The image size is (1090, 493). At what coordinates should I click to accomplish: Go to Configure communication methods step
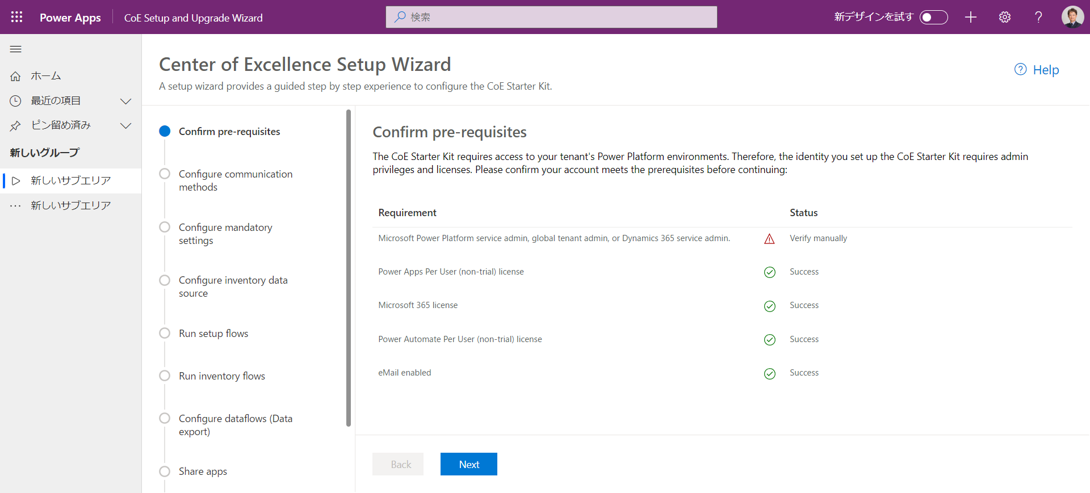coord(236,180)
